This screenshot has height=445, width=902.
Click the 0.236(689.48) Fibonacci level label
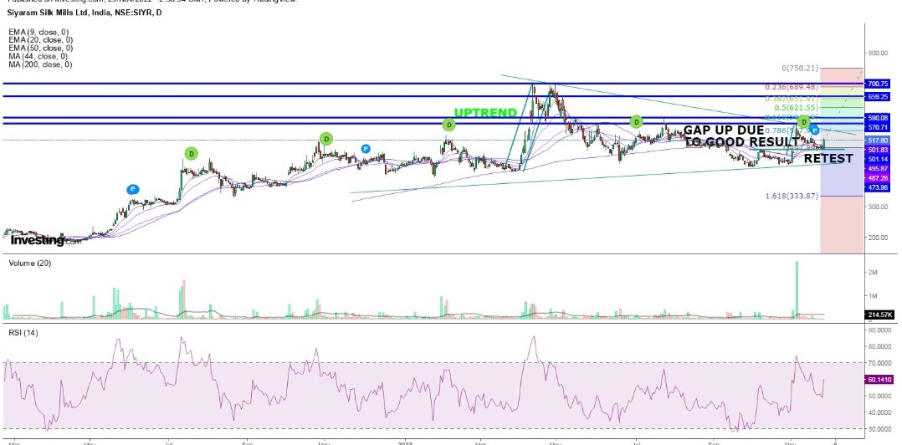[x=792, y=87]
